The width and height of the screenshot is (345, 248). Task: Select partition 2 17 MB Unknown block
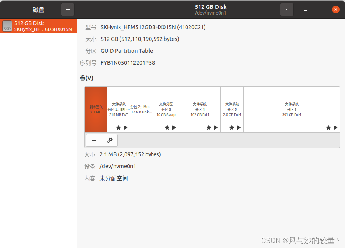pyautogui.click(x=142, y=110)
